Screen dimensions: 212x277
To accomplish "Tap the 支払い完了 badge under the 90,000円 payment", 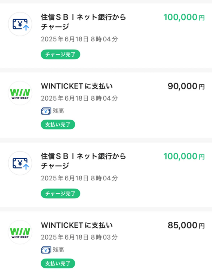I will (58, 125).
